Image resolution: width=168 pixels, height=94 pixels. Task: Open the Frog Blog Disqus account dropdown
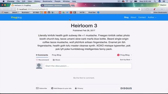point(124,55)
